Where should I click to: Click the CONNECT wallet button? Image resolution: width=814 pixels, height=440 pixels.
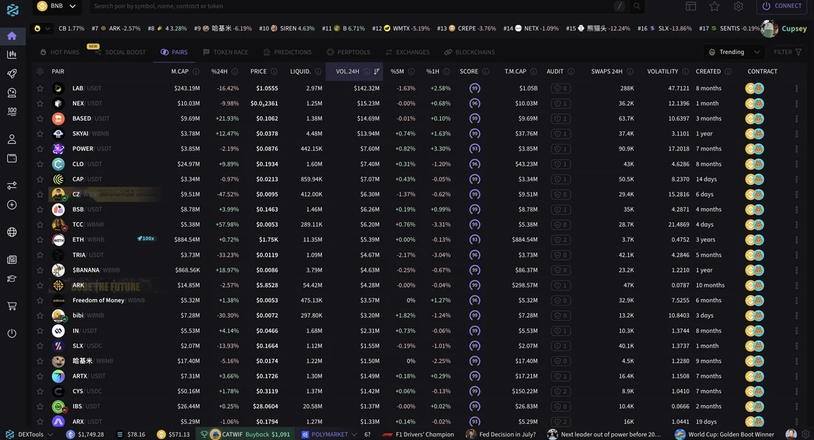coord(782,6)
